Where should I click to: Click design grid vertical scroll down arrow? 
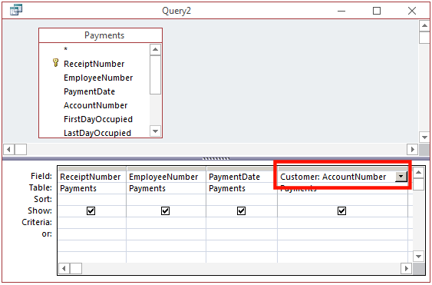click(x=418, y=257)
